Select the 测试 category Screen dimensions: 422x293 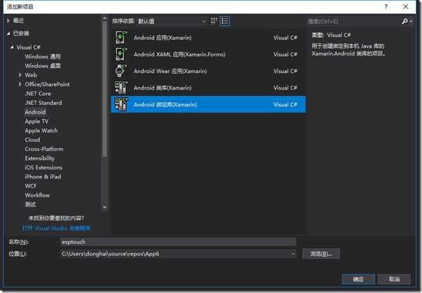click(30, 204)
